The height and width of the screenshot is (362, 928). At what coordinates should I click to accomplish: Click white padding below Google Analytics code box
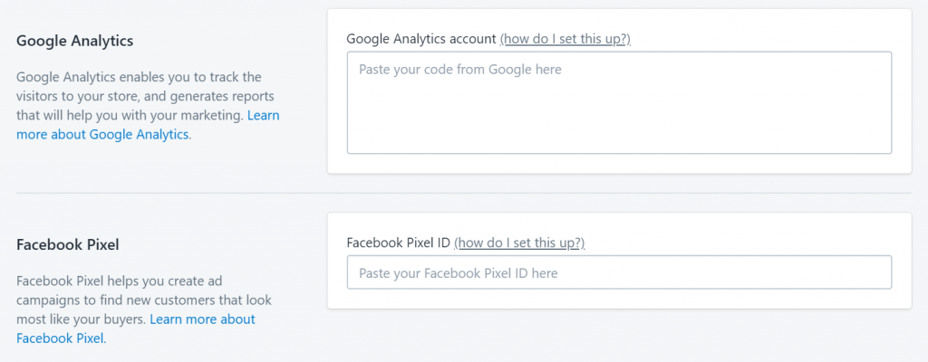point(619,164)
